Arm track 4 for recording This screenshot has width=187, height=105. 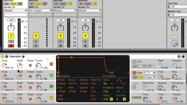pos(85,46)
